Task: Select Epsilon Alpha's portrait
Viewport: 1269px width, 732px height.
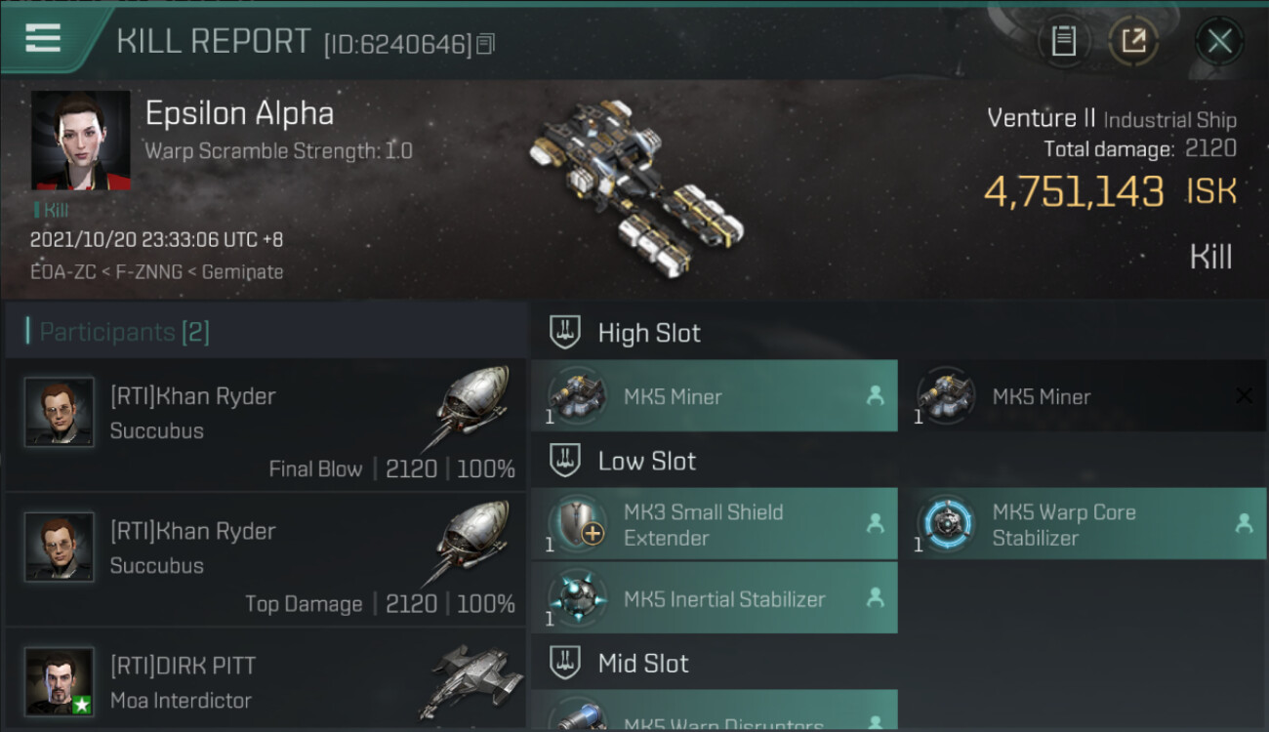Action: click(x=81, y=141)
